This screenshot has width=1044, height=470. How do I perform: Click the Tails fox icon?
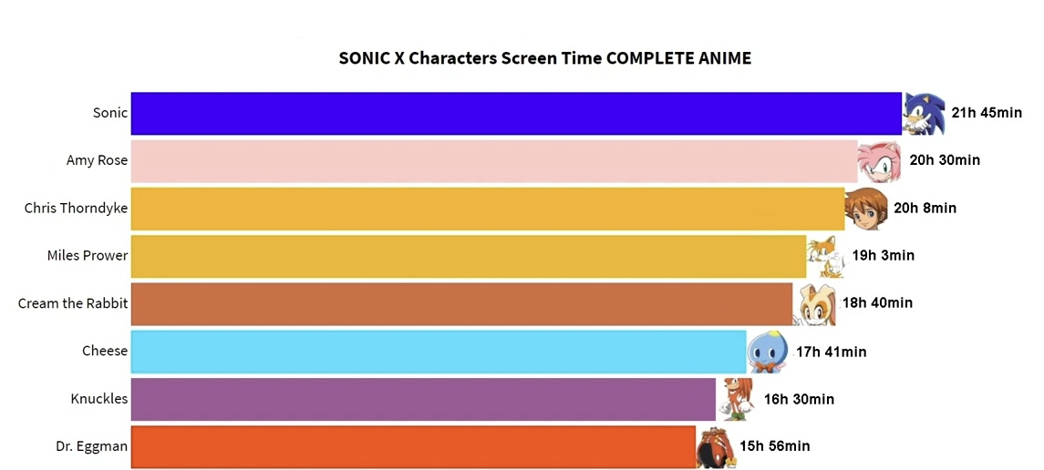tap(827, 256)
